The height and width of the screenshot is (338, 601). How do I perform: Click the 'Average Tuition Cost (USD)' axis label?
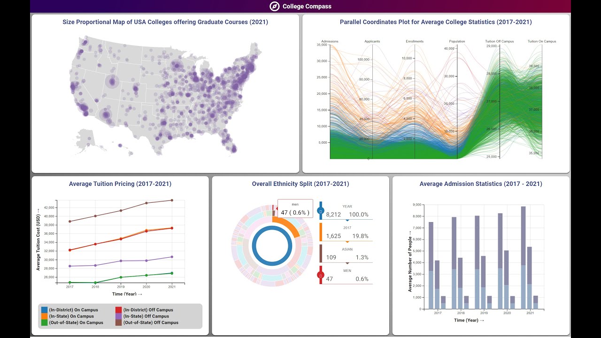click(38, 239)
